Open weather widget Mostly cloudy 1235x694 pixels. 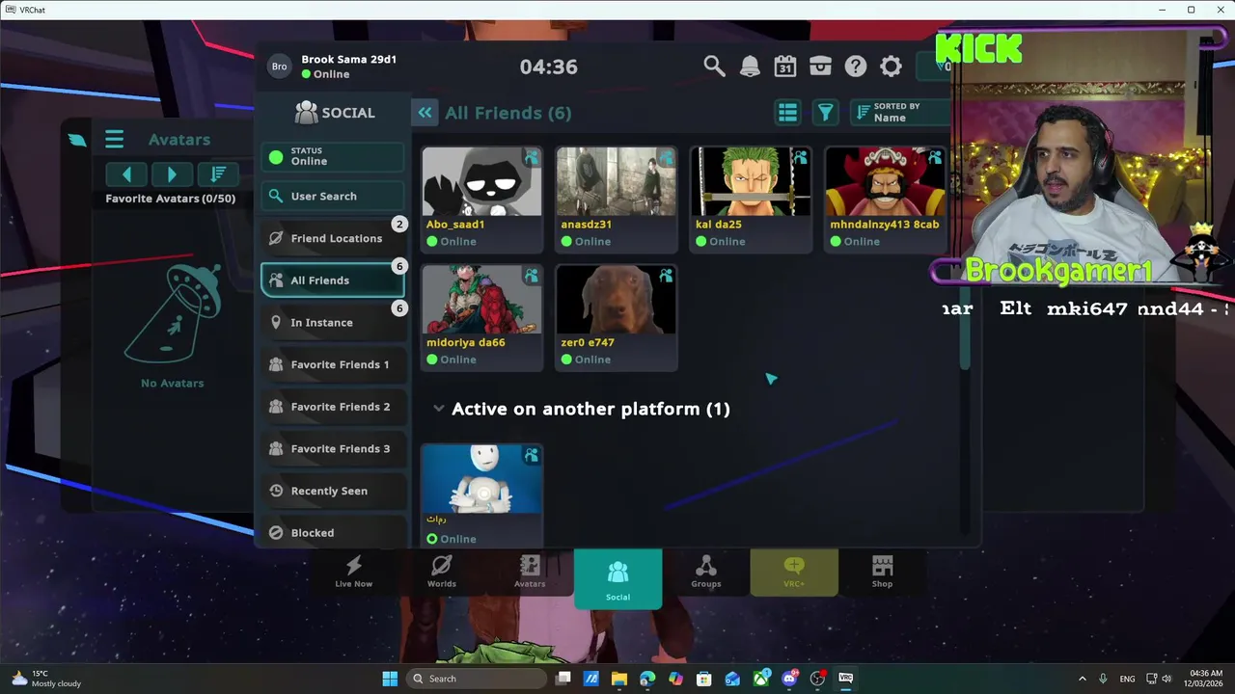click(44, 679)
